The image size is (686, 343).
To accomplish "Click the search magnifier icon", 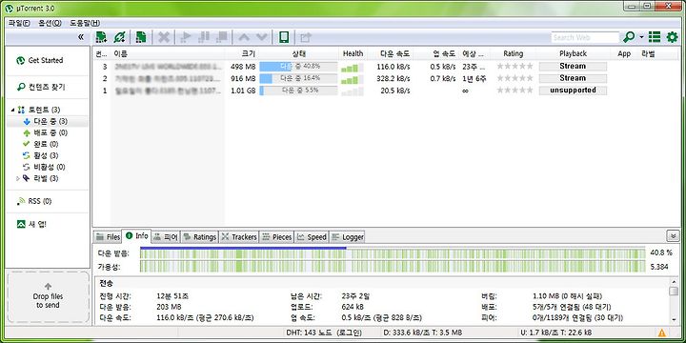I will pos(629,37).
